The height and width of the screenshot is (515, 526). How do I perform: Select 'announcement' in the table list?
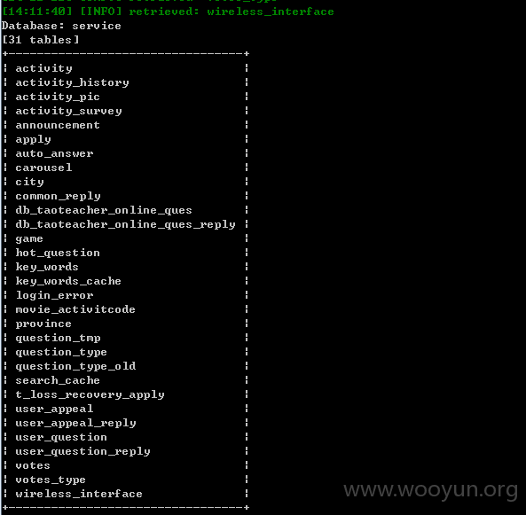(58, 125)
